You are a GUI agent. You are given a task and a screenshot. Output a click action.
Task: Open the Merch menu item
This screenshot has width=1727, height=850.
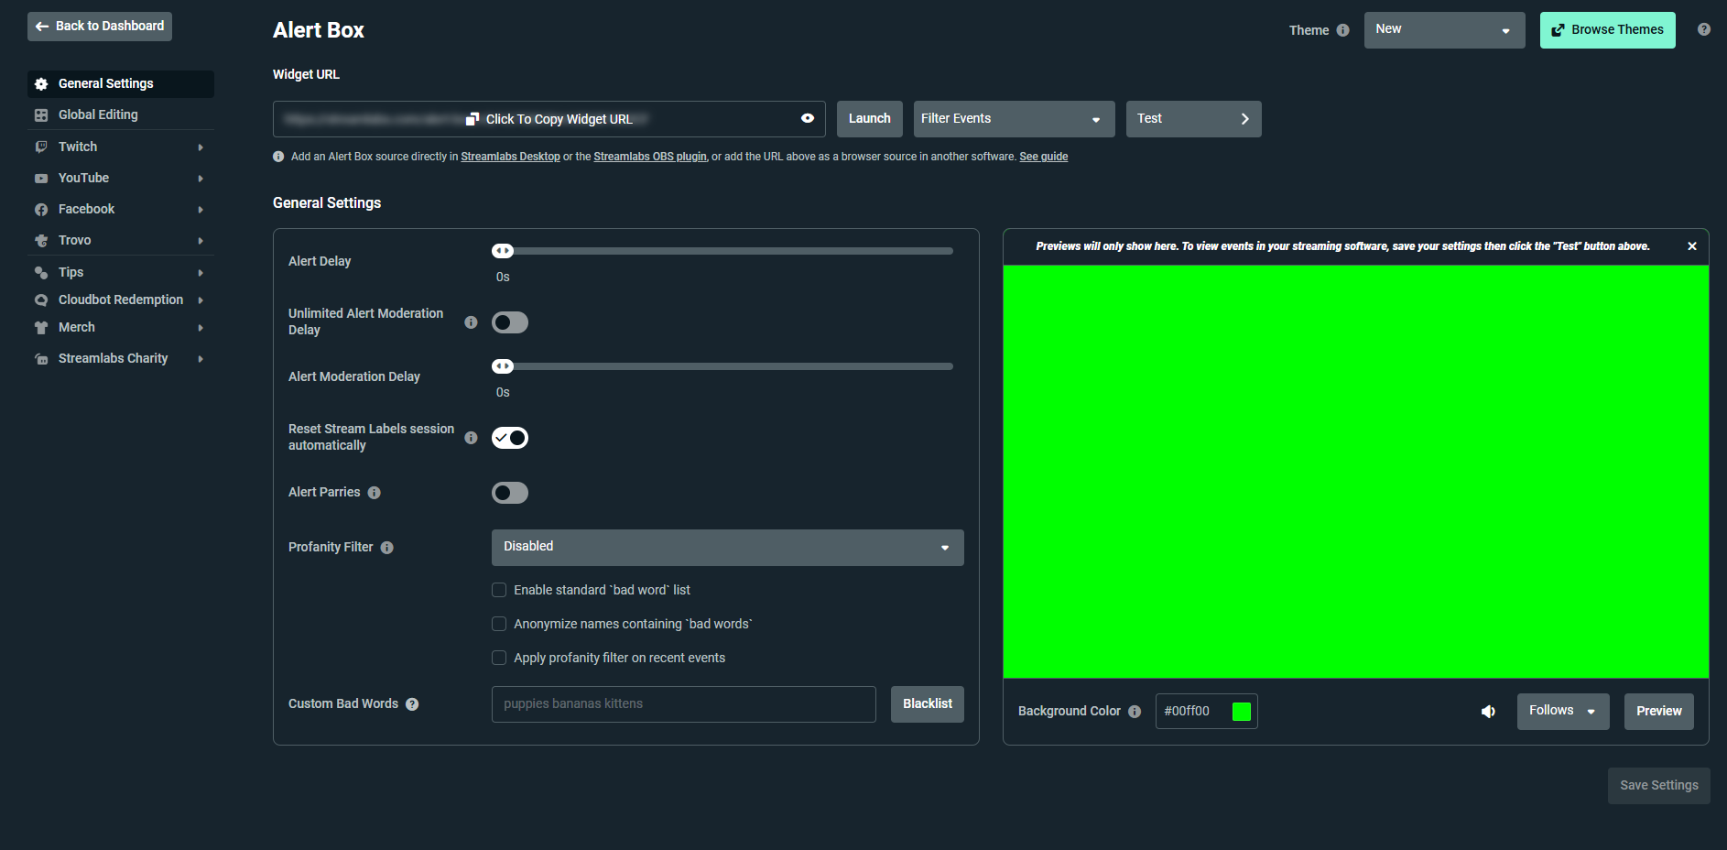(x=121, y=328)
